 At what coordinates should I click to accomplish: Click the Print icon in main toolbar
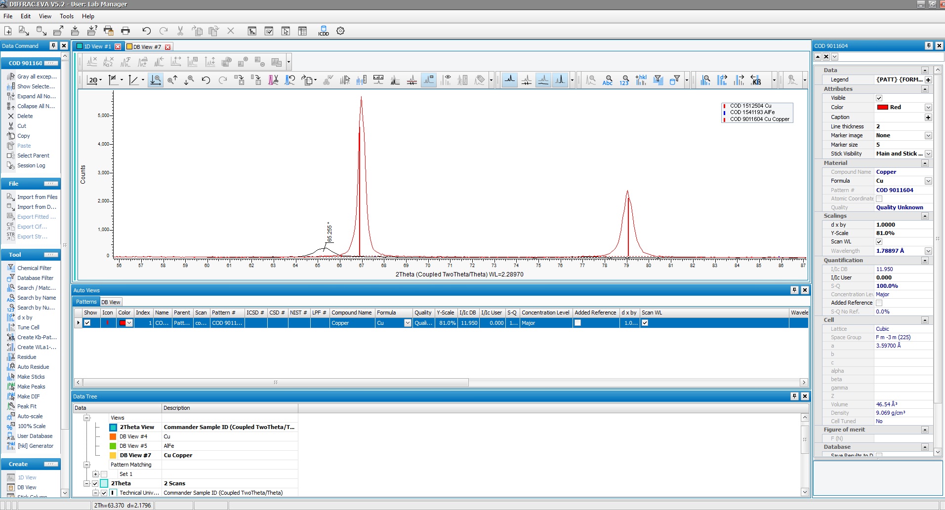pos(125,31)
